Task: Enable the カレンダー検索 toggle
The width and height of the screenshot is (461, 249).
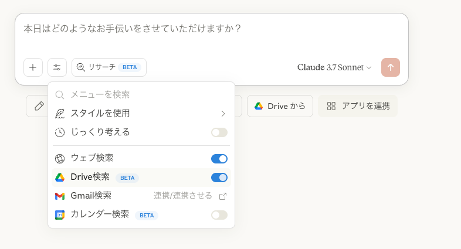Action: click(219, 215)
